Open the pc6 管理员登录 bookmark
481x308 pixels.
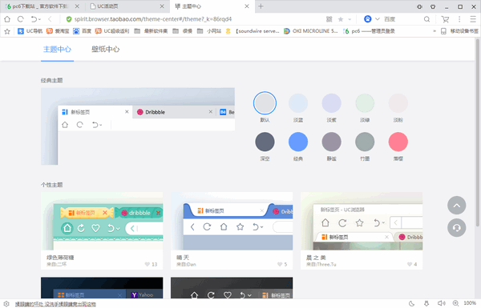click(369, 31)
